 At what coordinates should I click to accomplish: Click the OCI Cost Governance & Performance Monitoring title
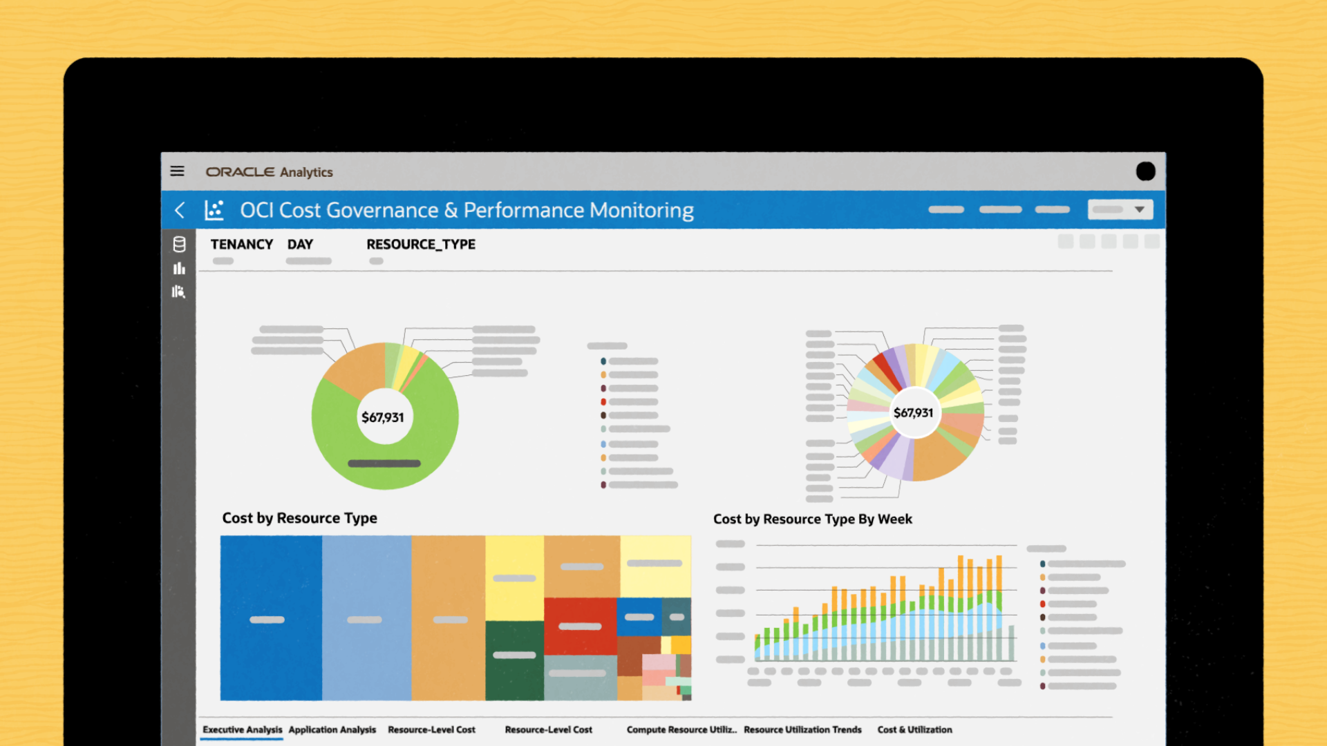(x=467, y=210)
